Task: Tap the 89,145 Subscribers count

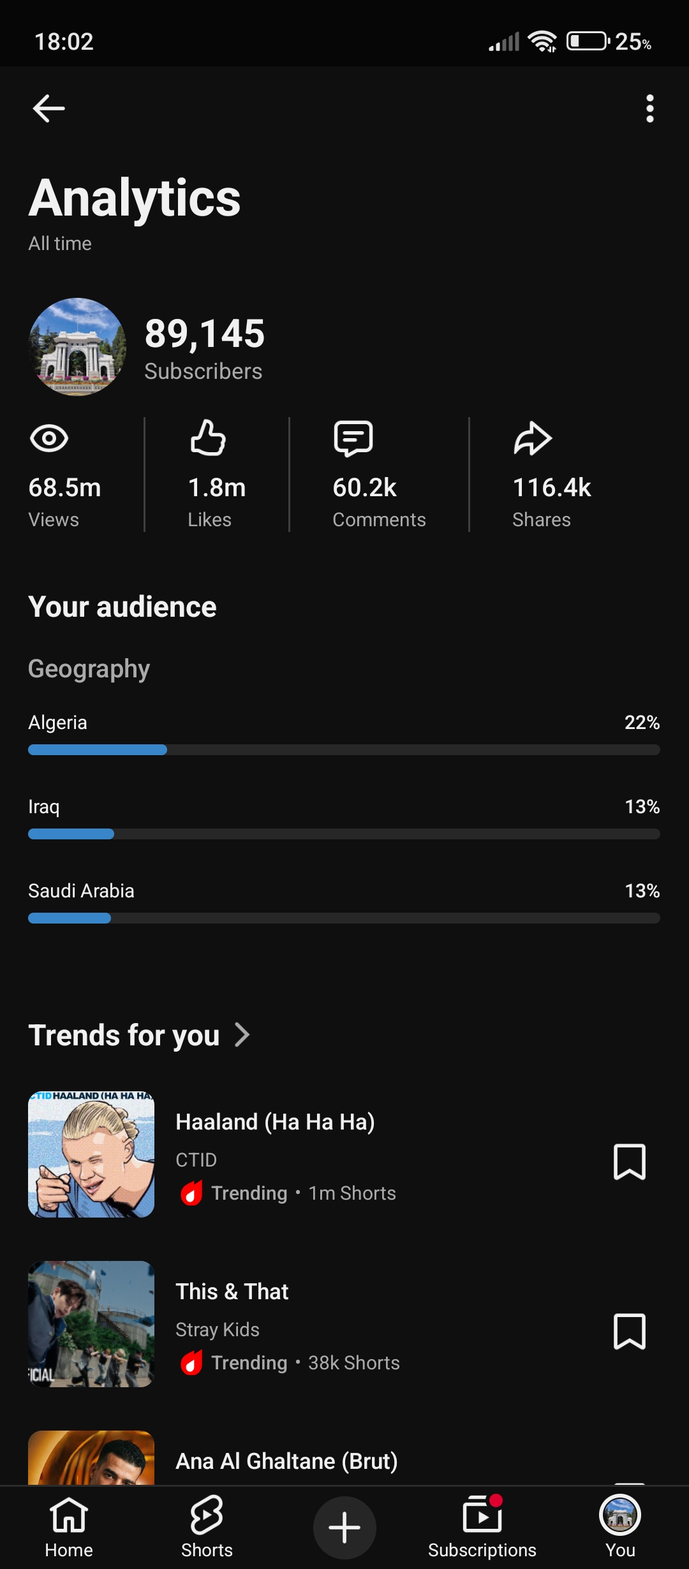Action: point(204,348)
